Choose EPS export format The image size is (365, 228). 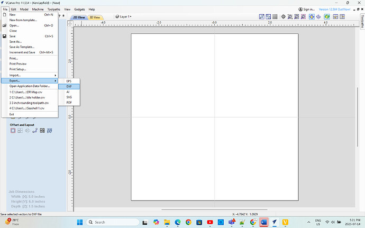pos(69,81)
